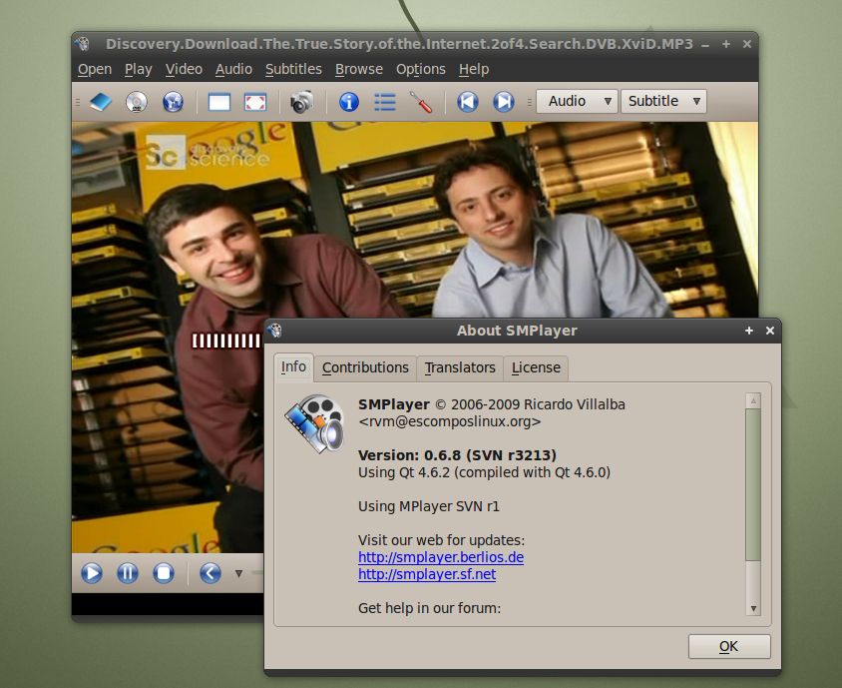Open the Subtitles menu

293,69
